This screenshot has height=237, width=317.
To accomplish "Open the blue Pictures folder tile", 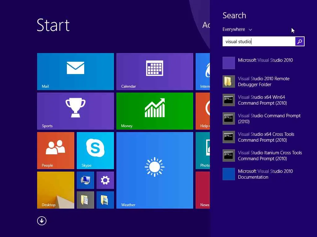I will pos(105,200).
